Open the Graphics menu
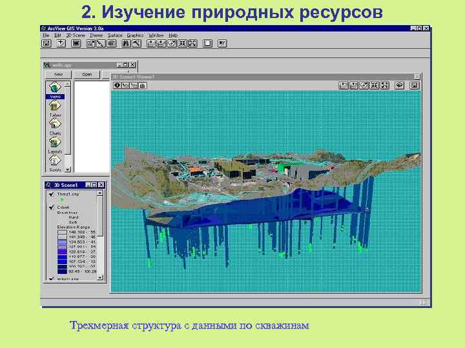The width and height of the screenshot is (465, 348). pos(135,35)
